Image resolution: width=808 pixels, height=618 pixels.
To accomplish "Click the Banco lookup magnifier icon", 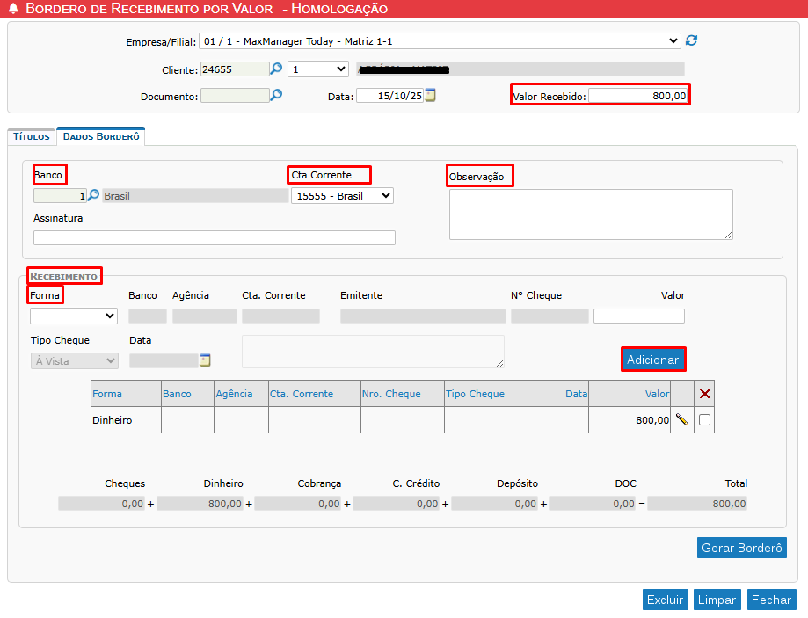I will (x=93, y=195).
